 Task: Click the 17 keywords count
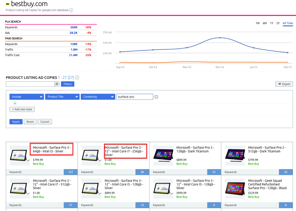pos(71,205)
